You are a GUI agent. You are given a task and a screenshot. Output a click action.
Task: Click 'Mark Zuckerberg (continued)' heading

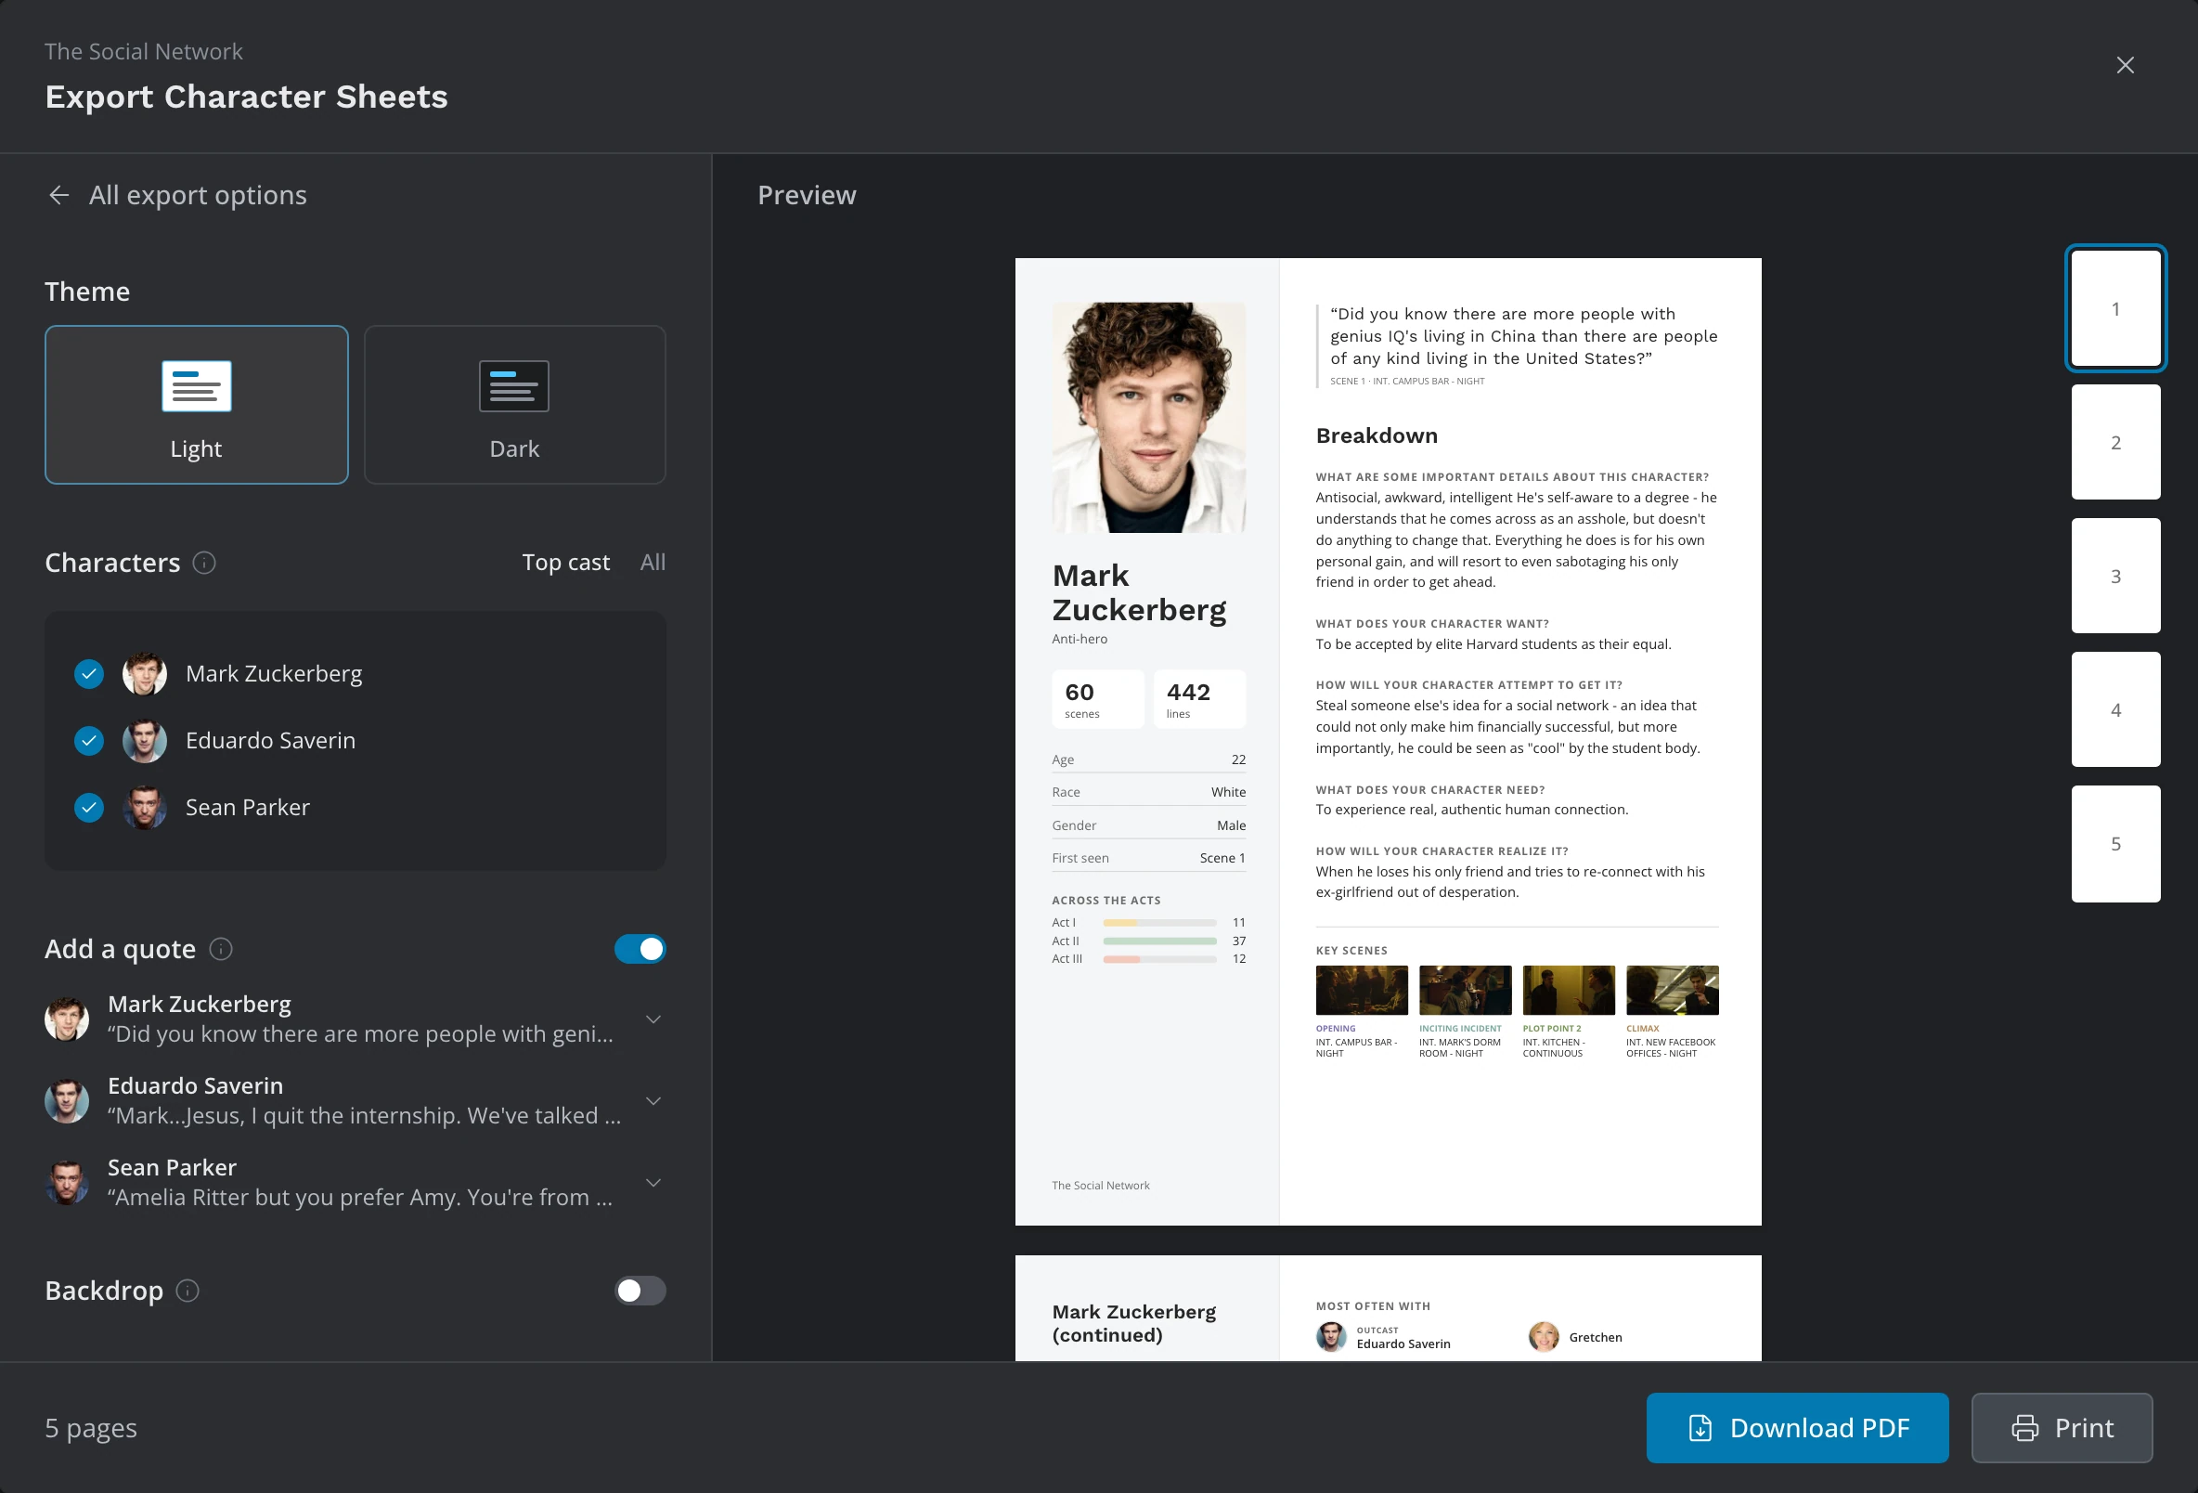pos(1134,1324)
